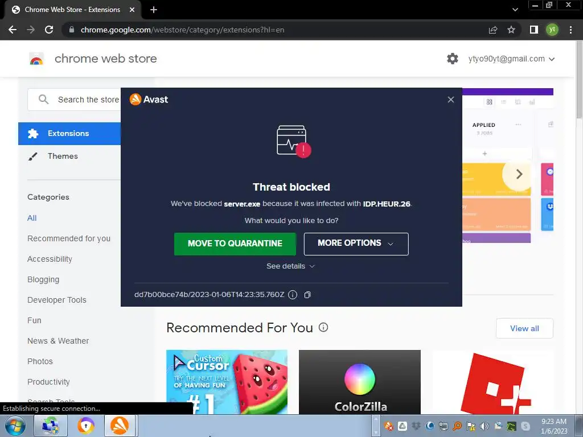Click View all recommended extensions

click(524, 328)
